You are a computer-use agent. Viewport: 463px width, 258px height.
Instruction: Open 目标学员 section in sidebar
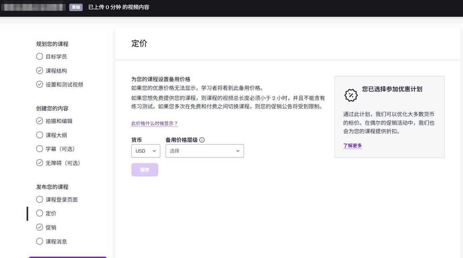pos(56,57)
